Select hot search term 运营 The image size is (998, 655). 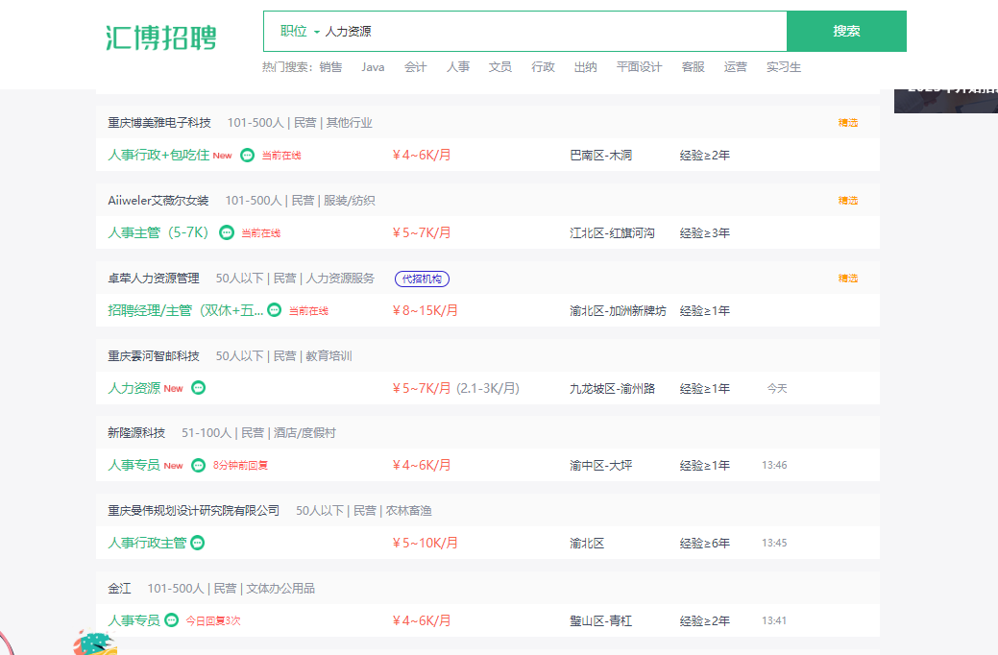735,67
